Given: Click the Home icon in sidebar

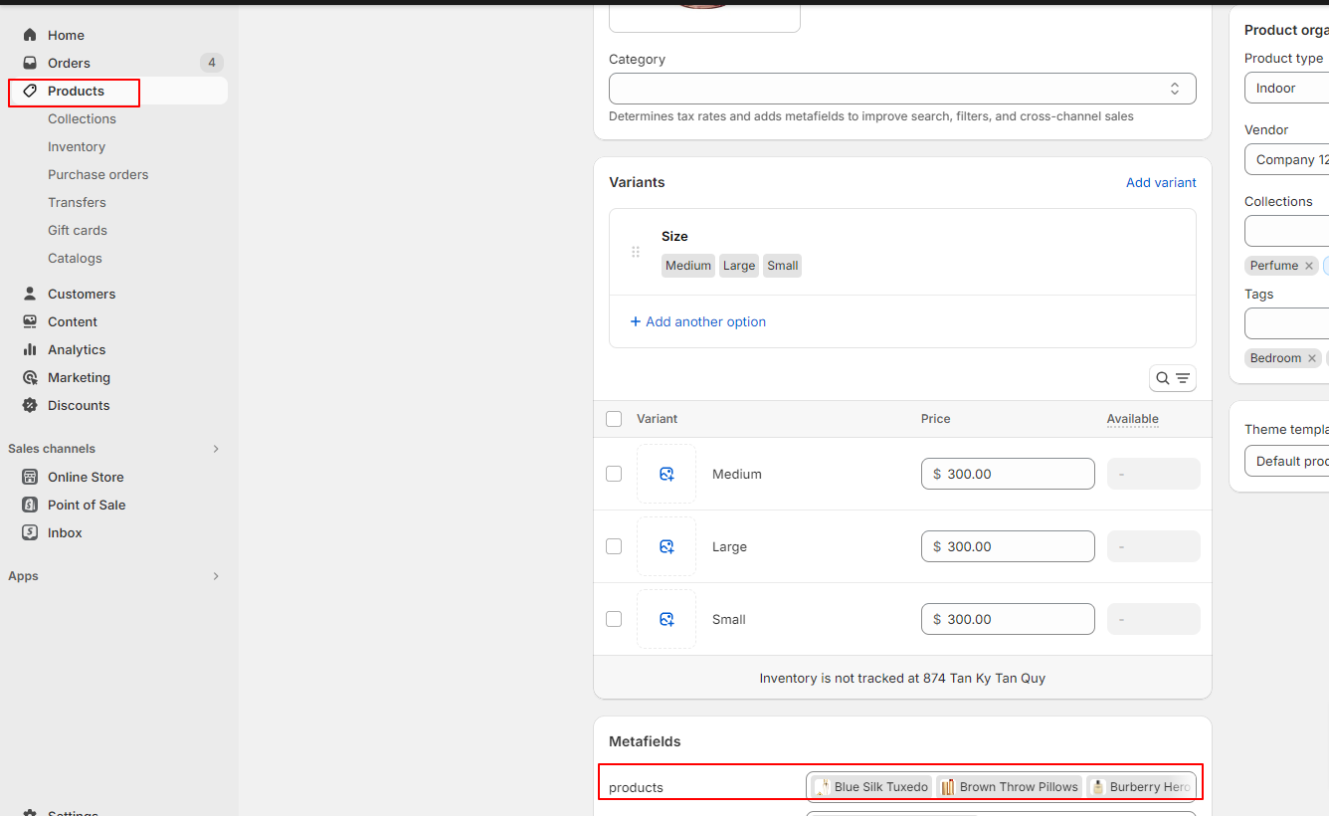Looking at the screenshot, I should pyautogui.click(x=30, y=35).
